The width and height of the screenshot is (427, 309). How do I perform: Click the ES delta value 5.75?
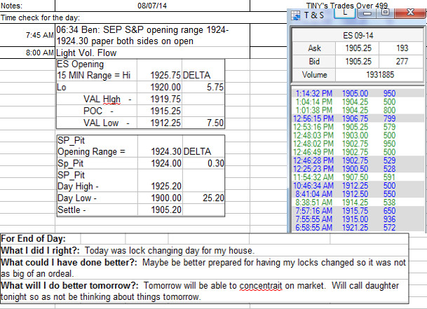click(x=203, y=87)
